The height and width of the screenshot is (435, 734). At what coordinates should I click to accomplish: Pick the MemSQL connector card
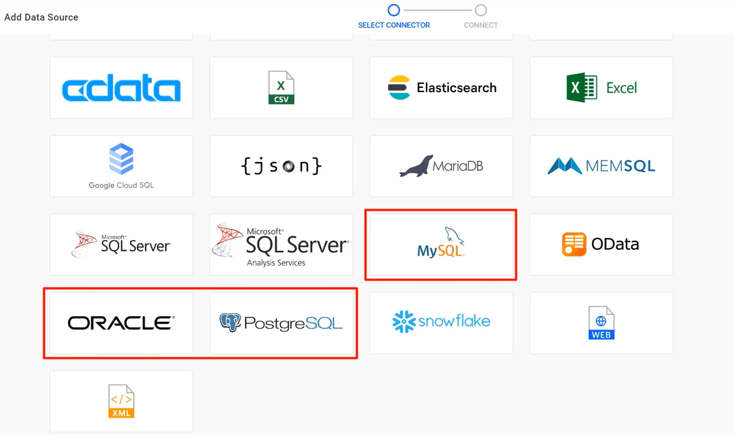point(601,166)
